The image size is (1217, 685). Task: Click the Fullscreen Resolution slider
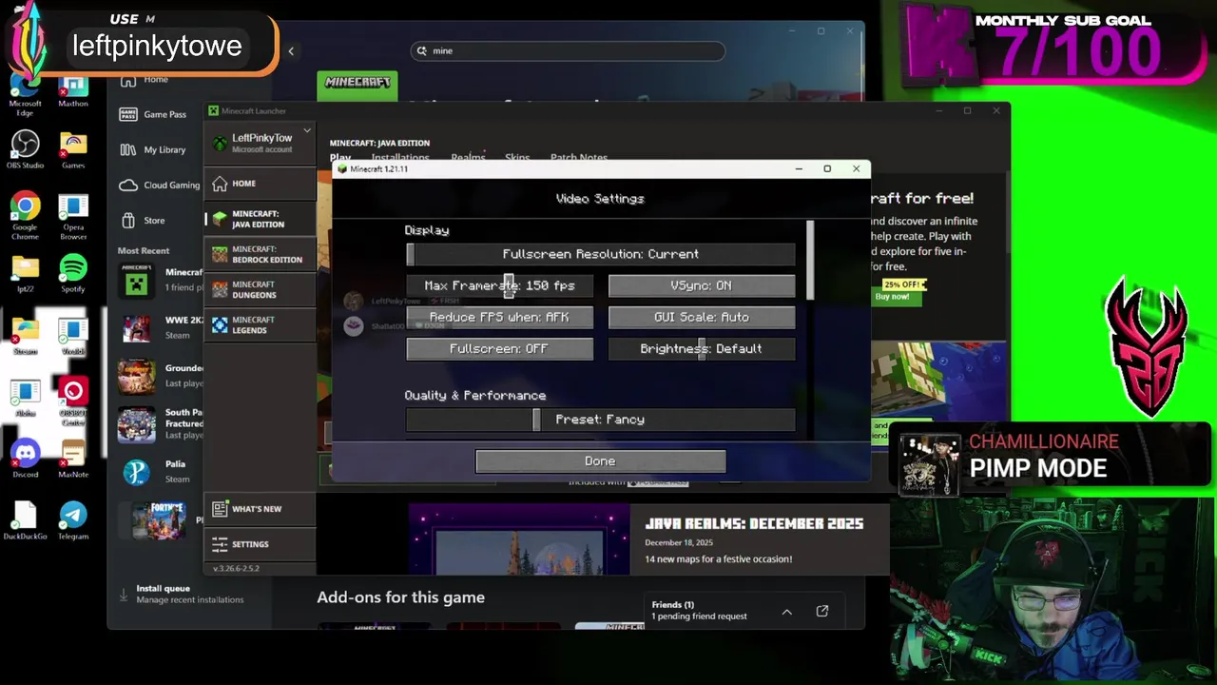601,254
